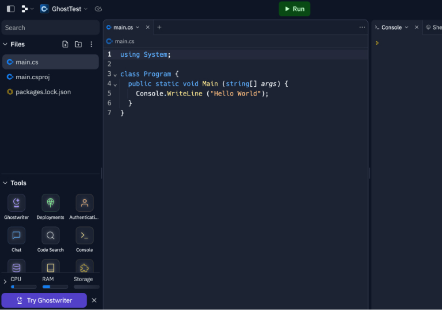Toggle the left sidebar panel
This screenshot has height=310, width=442.
click(11, 9)
